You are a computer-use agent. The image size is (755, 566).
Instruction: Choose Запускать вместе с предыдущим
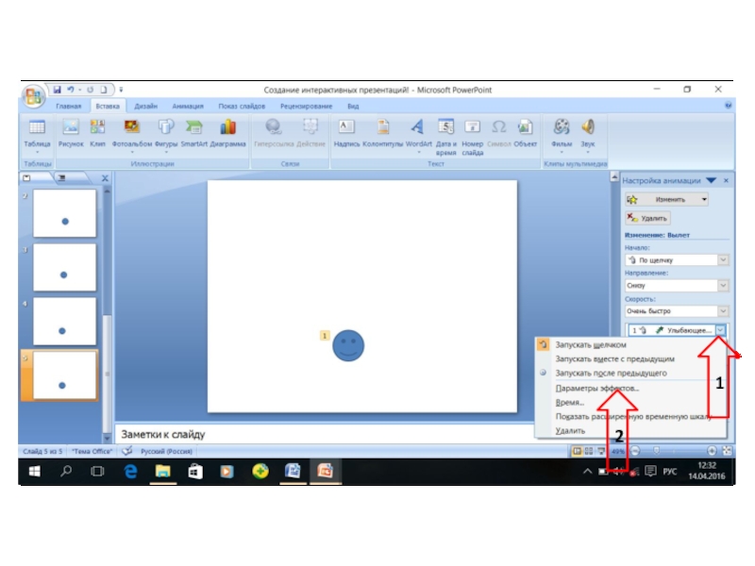[x=614, y=359]
